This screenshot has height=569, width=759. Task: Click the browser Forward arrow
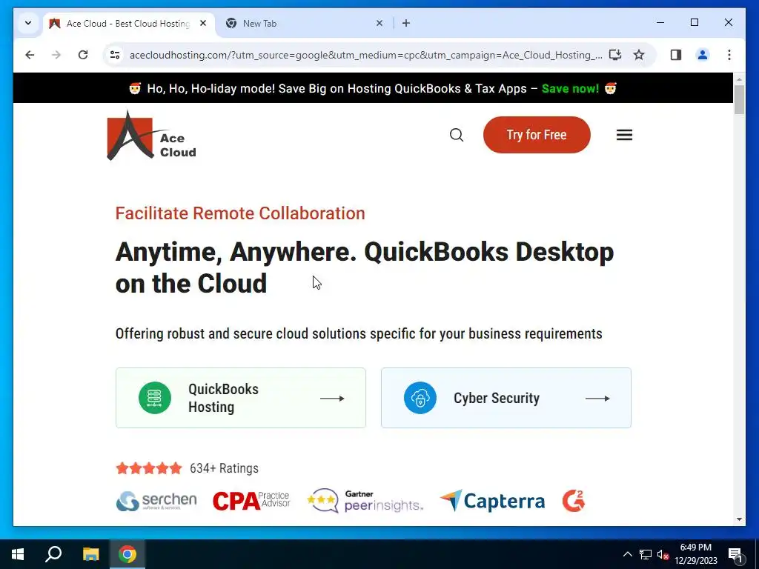click(x=56, y=55)
